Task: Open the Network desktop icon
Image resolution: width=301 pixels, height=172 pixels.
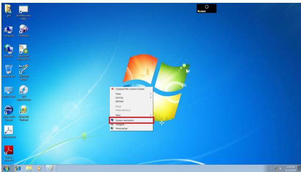Action: tap(8, 51)
